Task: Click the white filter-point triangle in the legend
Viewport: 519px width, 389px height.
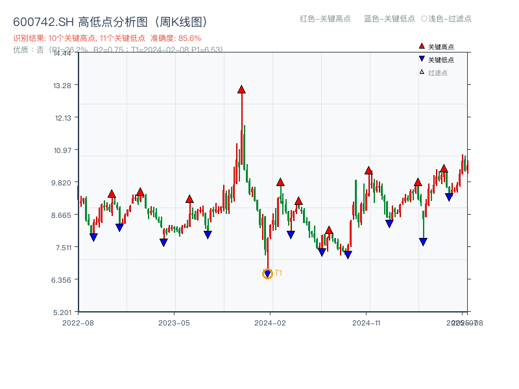Action: click(x=422, y=72)
